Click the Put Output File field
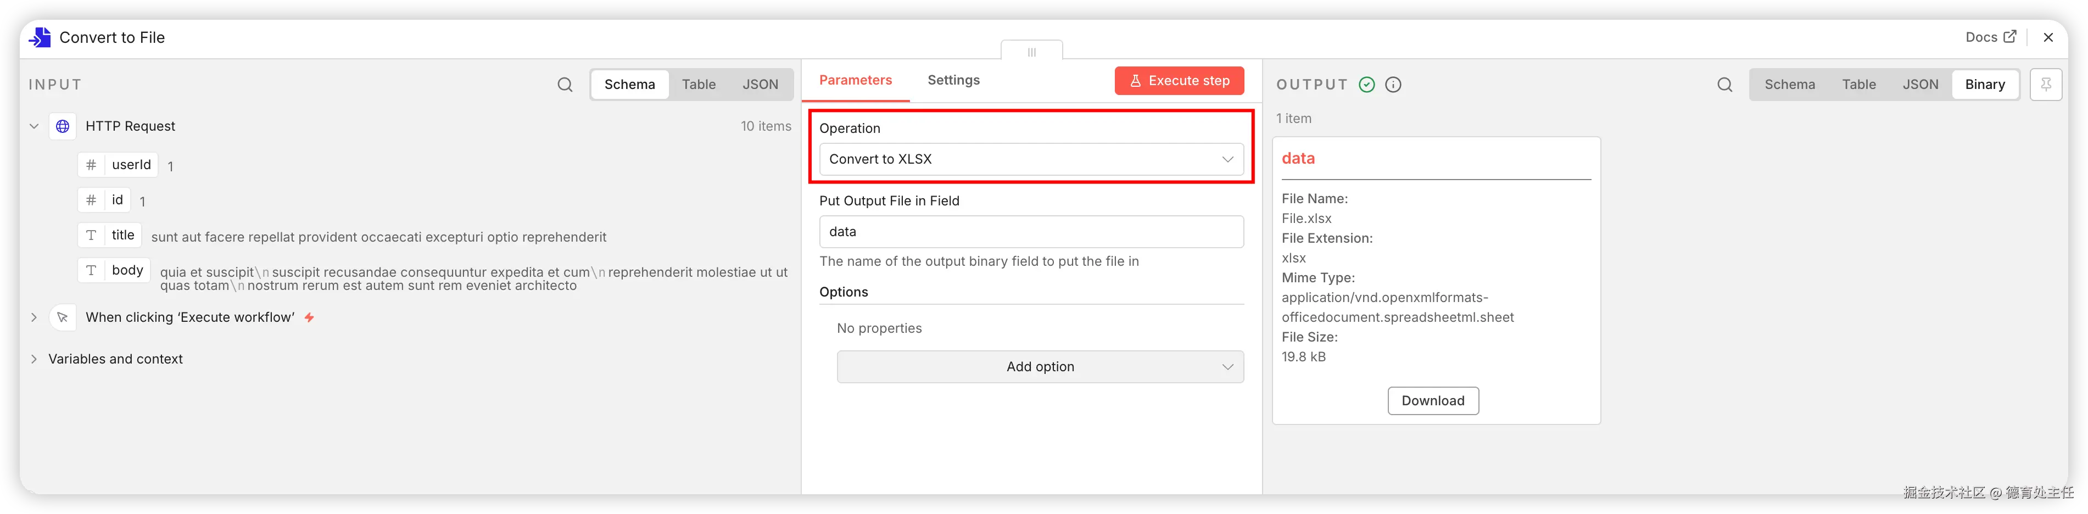Screen dimensions: 2088x514 point(1031,232)
